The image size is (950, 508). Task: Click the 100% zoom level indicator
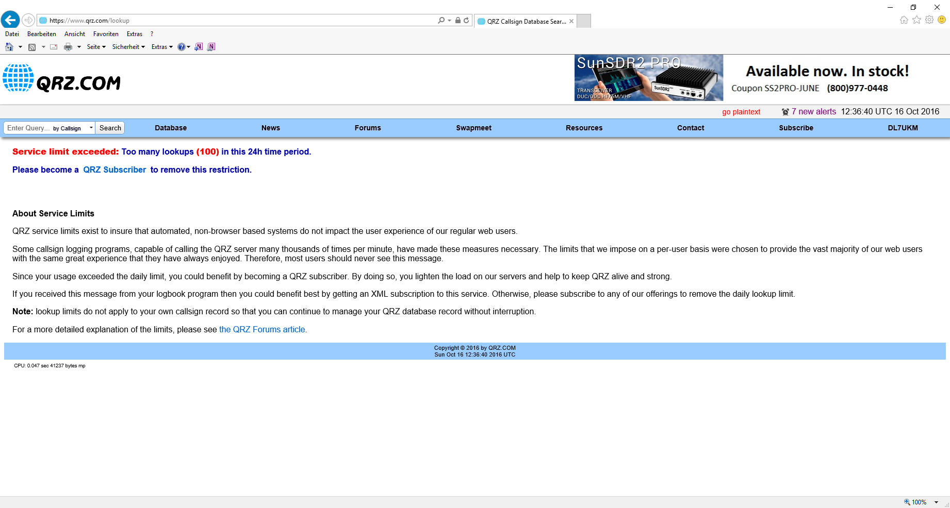(x=915, y=502)
